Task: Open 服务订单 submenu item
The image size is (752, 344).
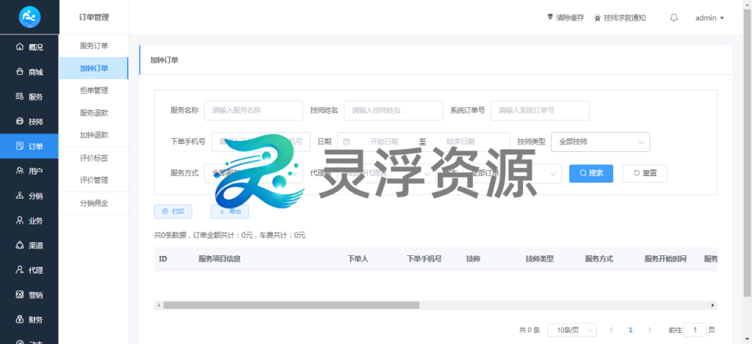Action: (94, 46)
